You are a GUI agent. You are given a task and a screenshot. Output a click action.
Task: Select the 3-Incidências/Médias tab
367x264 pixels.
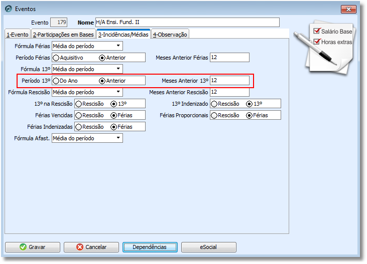point(124,34)
